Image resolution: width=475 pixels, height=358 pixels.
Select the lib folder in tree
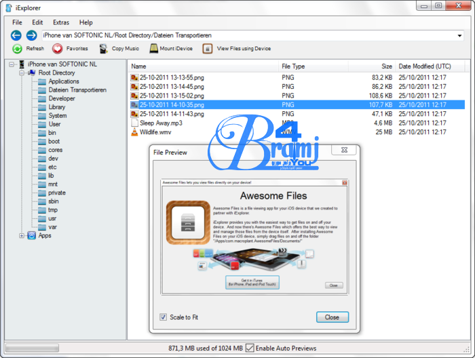[51, 176]
